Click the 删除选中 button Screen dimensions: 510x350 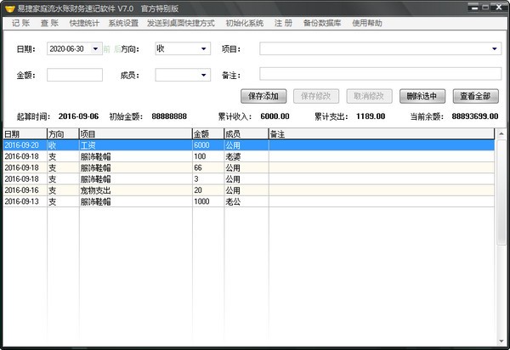pos(422,96)
